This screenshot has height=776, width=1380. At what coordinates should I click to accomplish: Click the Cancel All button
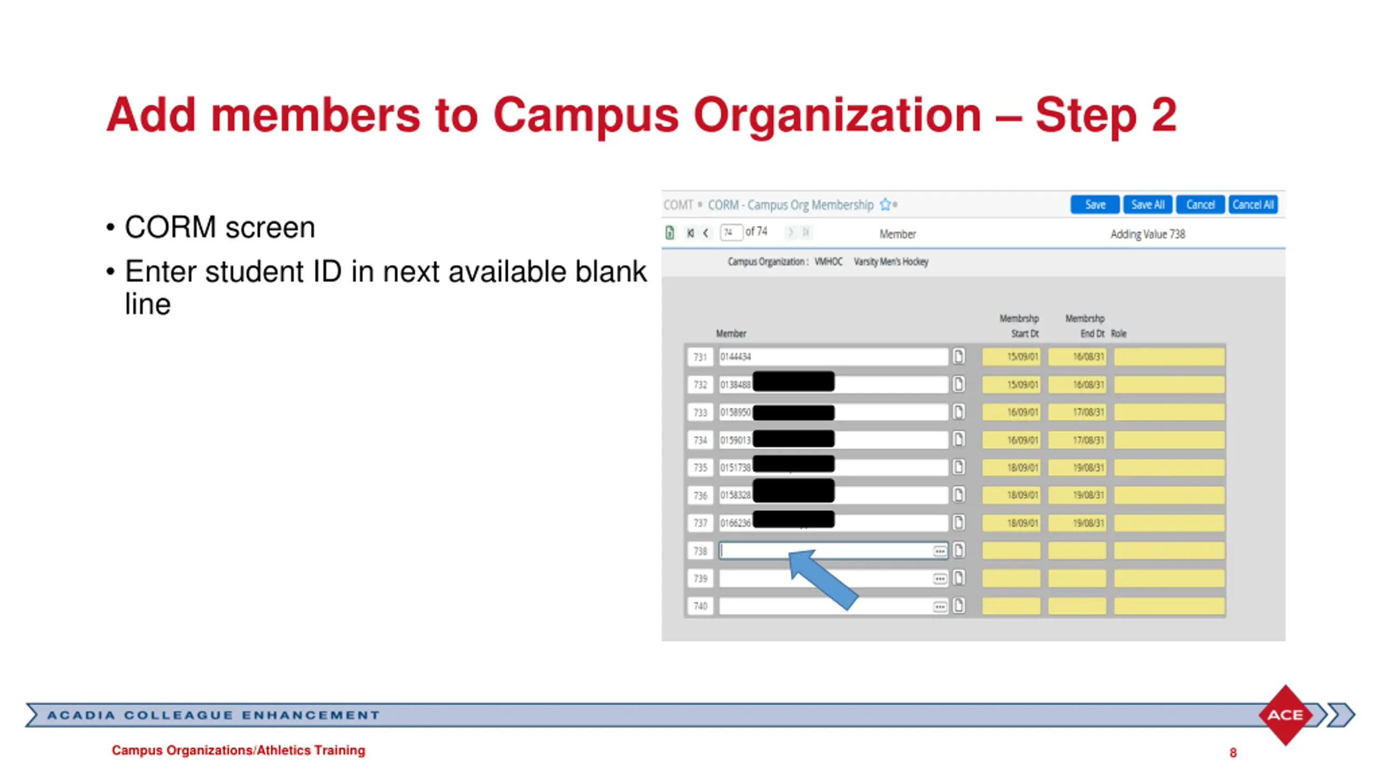(1253, 205)
